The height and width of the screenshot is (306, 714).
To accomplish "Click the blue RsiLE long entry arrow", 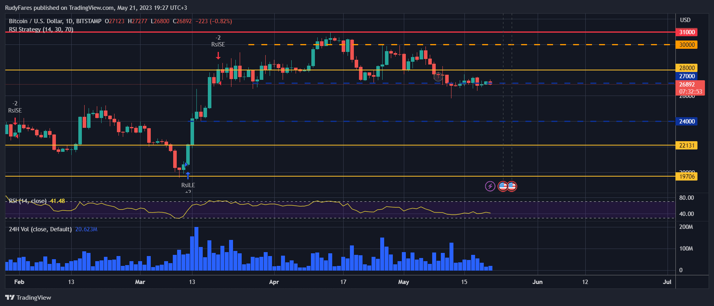I will (x=188, y=175).
